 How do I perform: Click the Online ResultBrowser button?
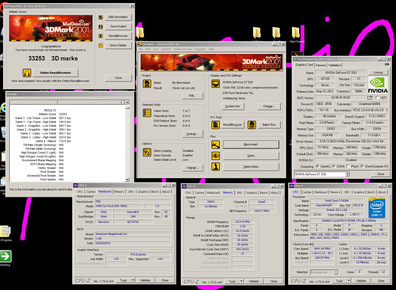coord(55,73)
